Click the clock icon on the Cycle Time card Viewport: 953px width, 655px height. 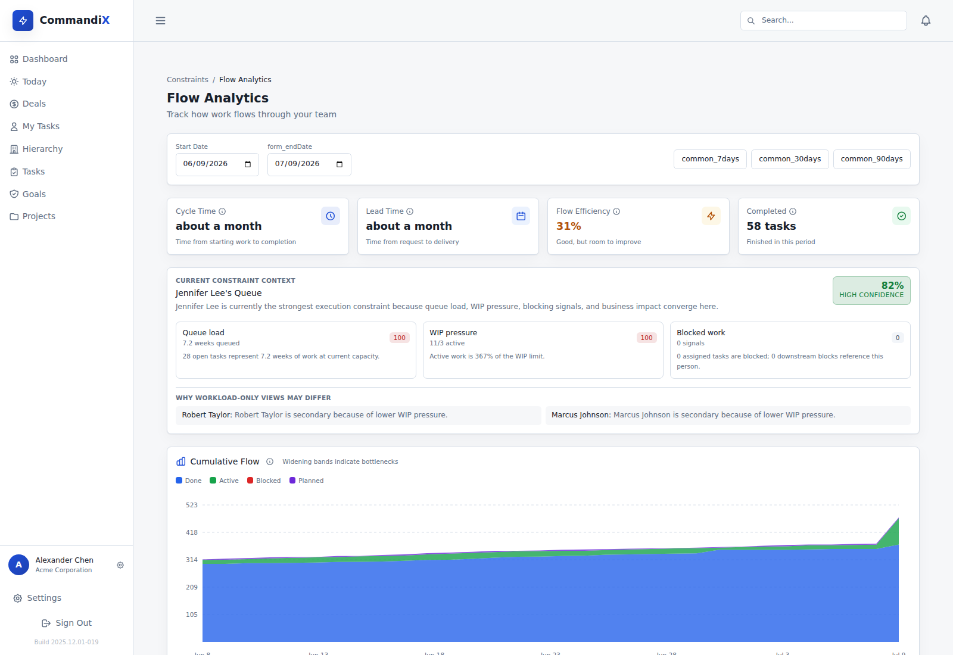point(331,216)
